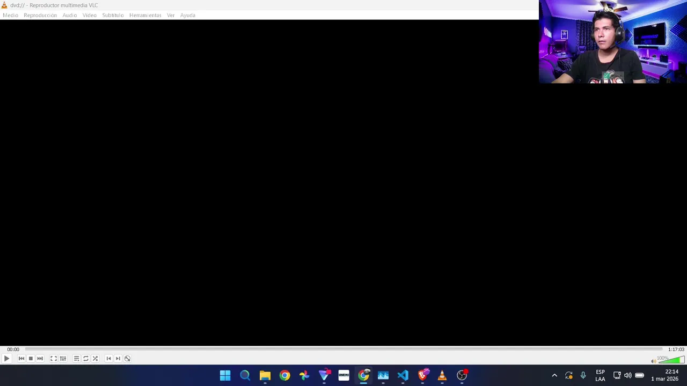Adjust the green volume slider
This screenshot has width=687, height=386.
[671, 359]
